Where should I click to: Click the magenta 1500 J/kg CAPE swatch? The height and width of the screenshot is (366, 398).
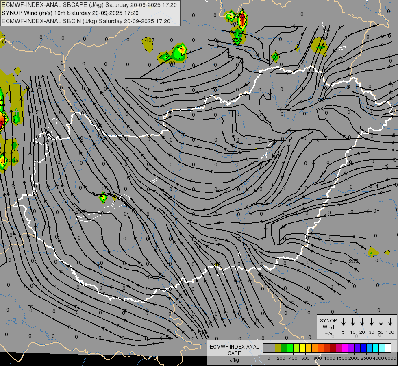pyautogui.click(x=345, y=348)
